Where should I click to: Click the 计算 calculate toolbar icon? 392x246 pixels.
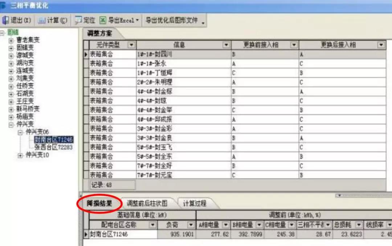42,20
